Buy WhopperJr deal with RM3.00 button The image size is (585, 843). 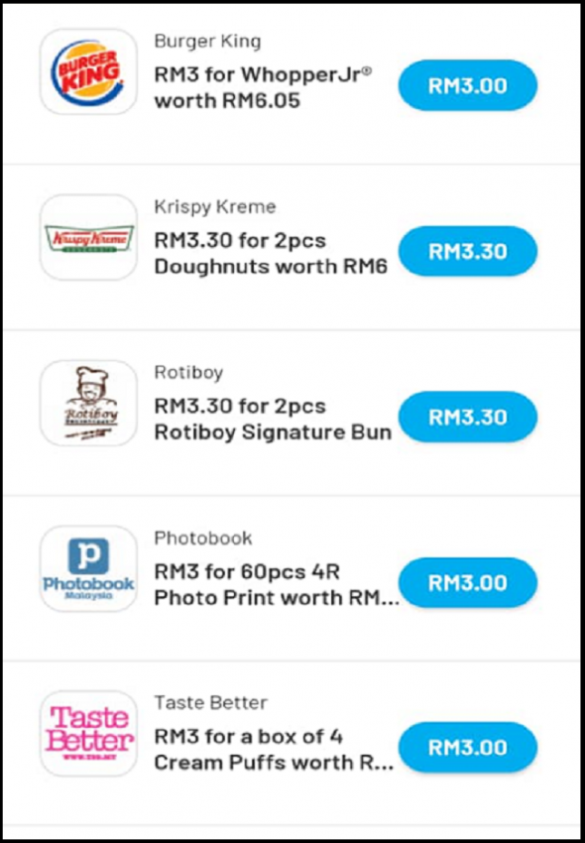point(468,85)
